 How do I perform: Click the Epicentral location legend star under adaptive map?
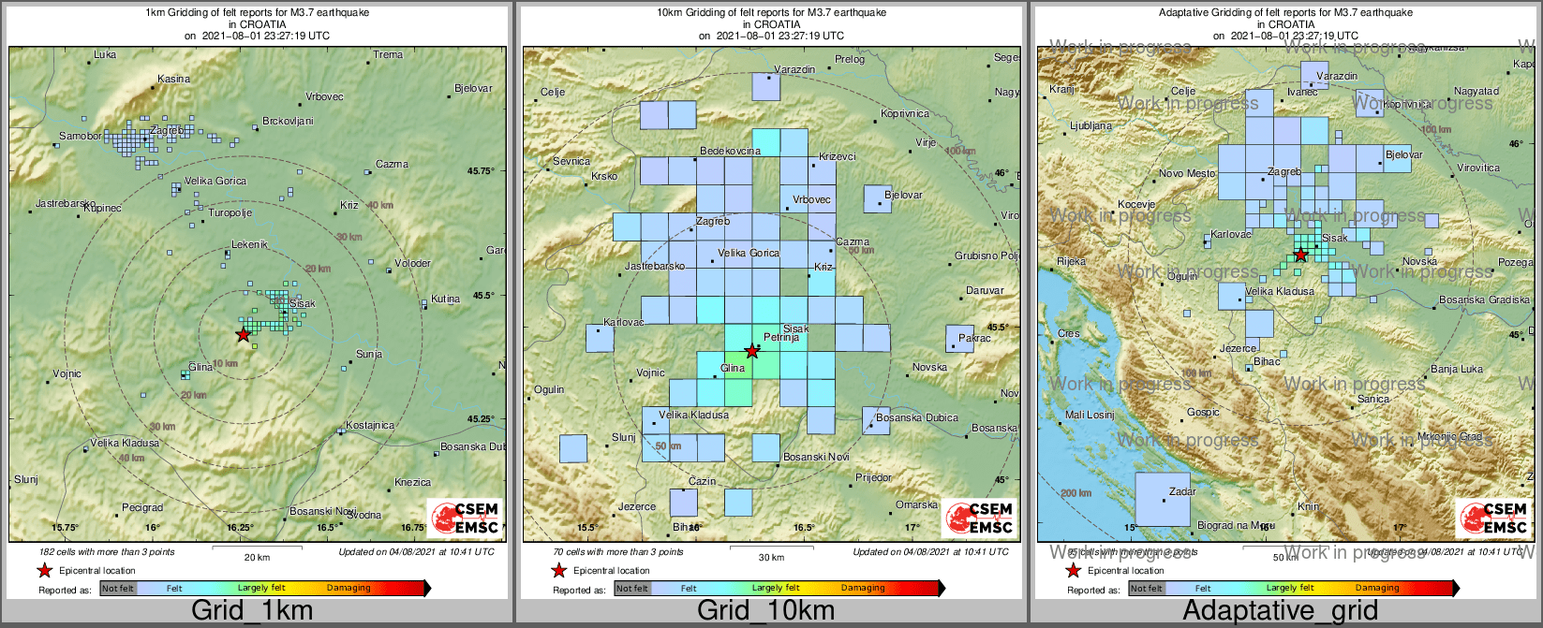1073,570
